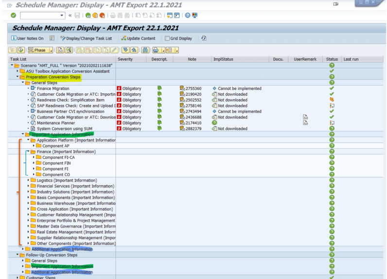Click the Status column header
387x279 pixels.
click(332, 59)
